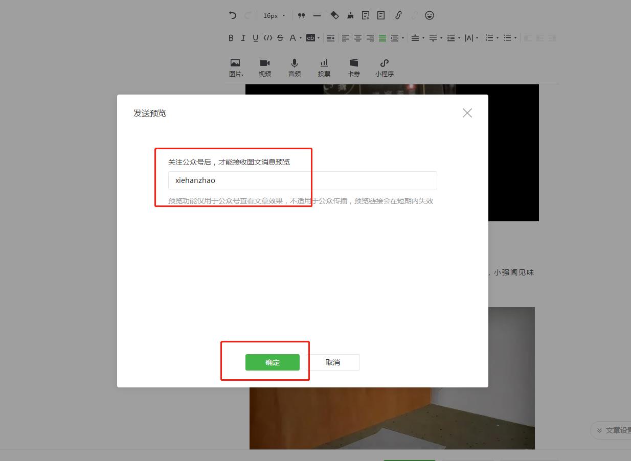Insert an unordered bullet list

(x=507, y=38)
